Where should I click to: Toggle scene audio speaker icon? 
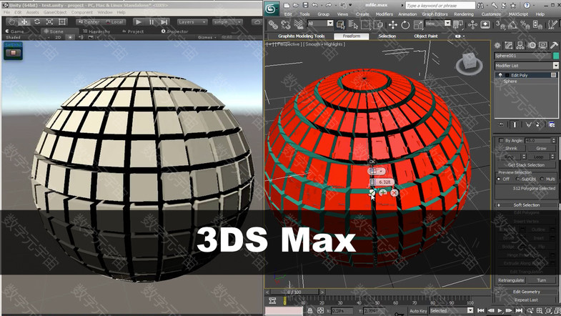pos(81,37)
